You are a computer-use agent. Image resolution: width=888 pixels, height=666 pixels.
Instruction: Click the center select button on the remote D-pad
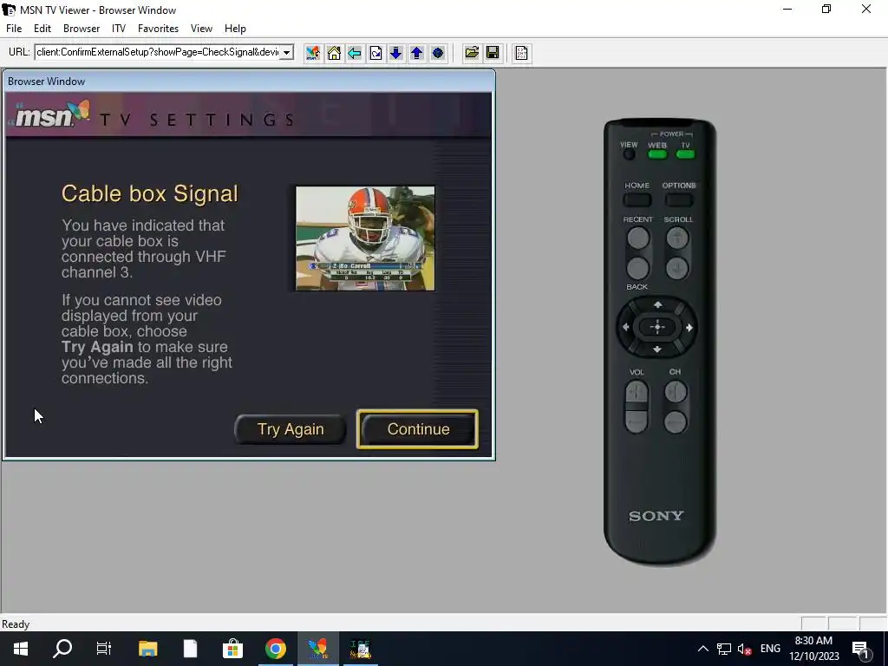point(657,327)
